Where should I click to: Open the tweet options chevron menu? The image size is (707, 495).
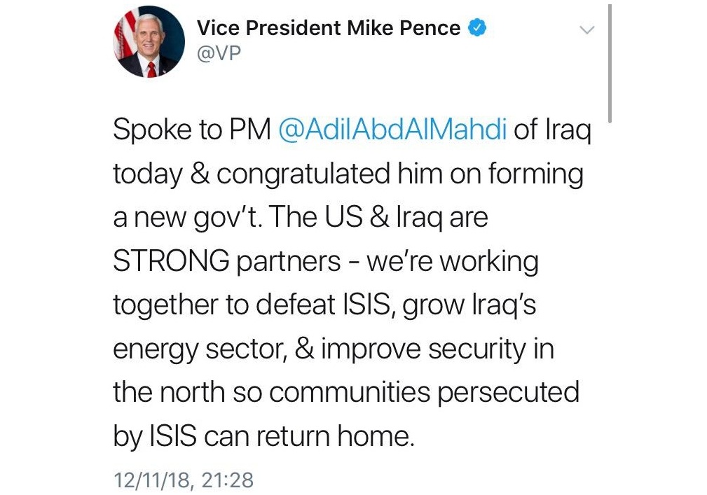click(x=587, y=29)
